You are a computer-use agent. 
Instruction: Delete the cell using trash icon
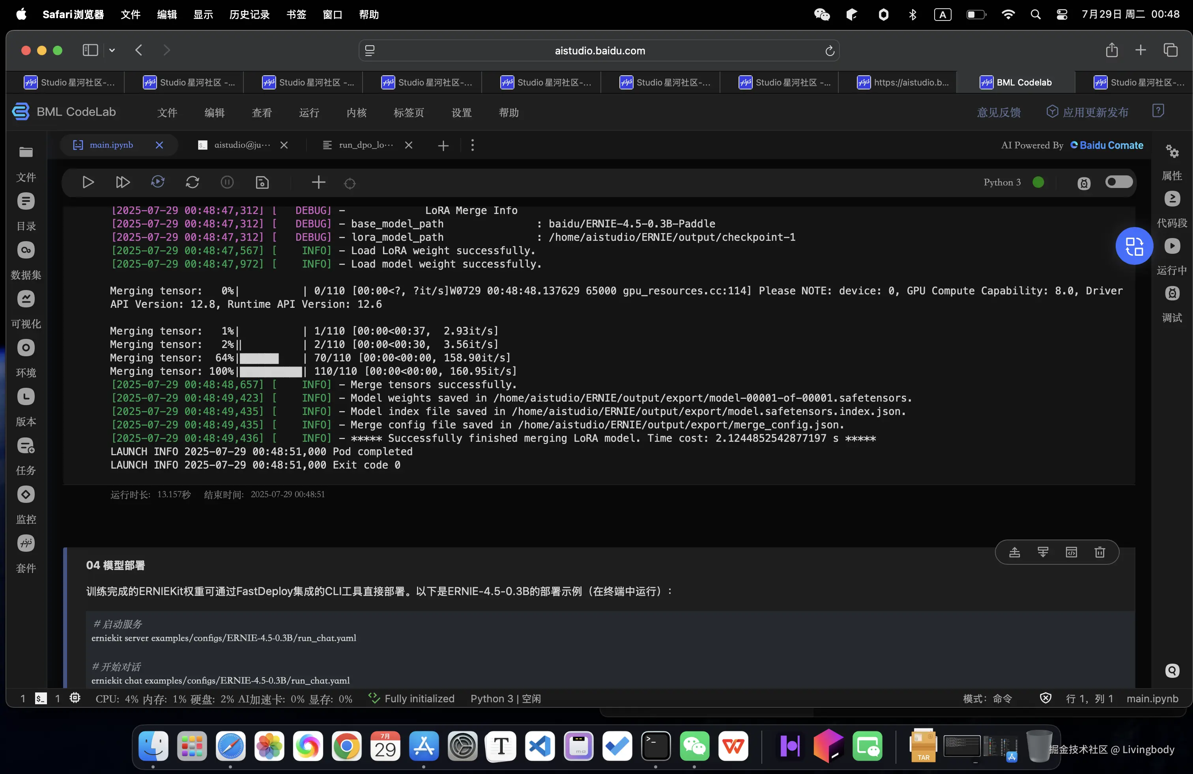coord(1099,552)
